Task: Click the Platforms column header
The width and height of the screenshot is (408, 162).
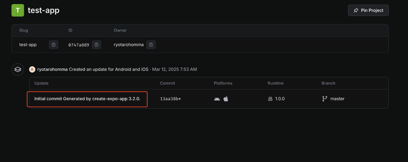Action: [223, 83]
